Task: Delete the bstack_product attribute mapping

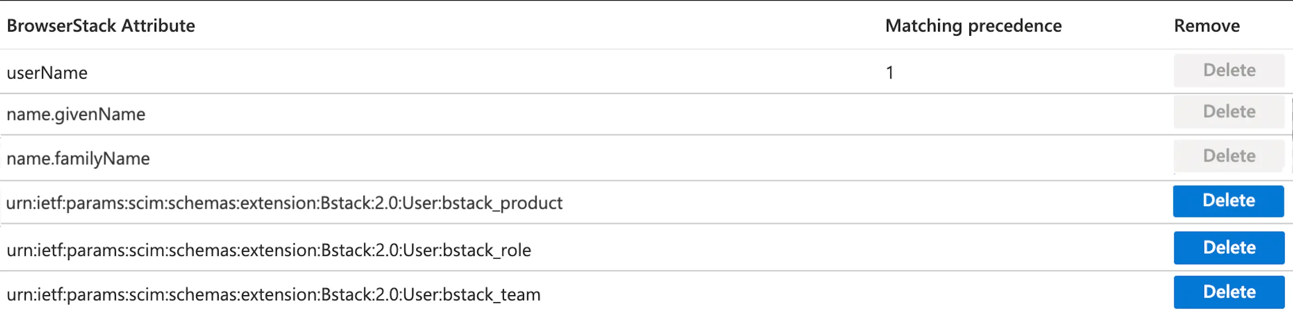Action: click(x=1228, y=201)
